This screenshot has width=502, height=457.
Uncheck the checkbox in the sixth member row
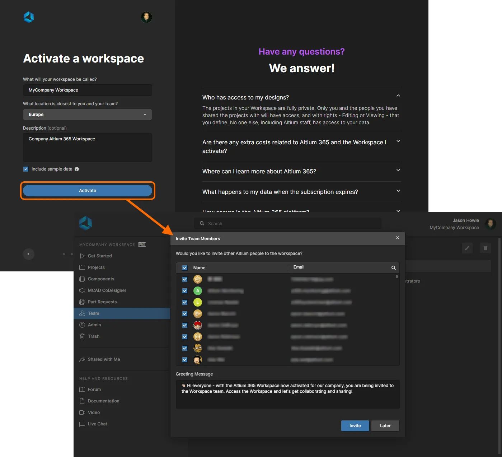point(185,337)
